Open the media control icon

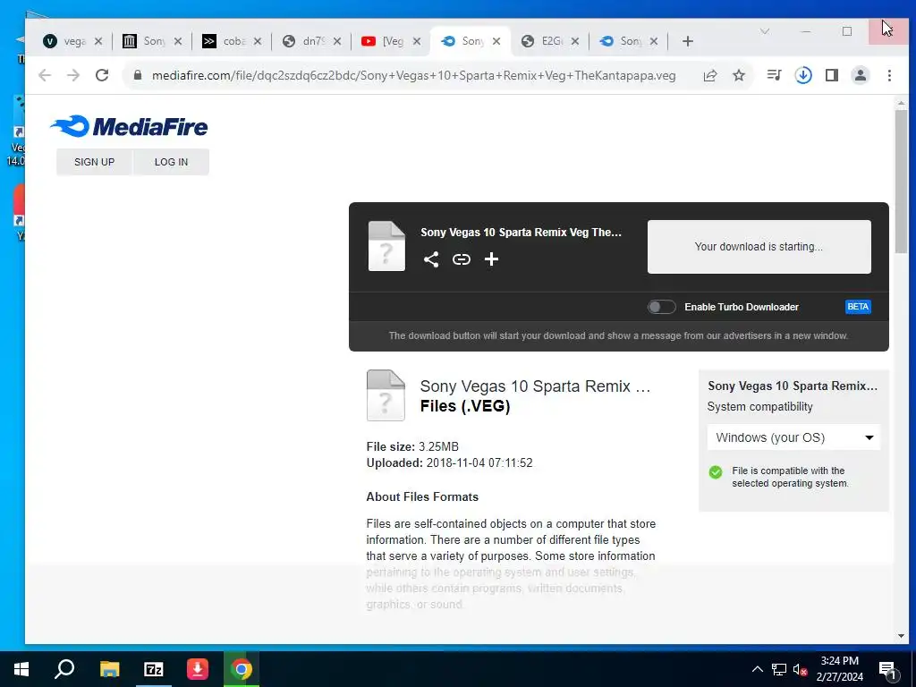click(774, 75)
